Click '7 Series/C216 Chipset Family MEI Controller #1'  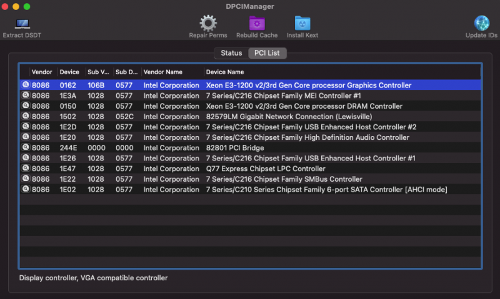coord(283,96)
